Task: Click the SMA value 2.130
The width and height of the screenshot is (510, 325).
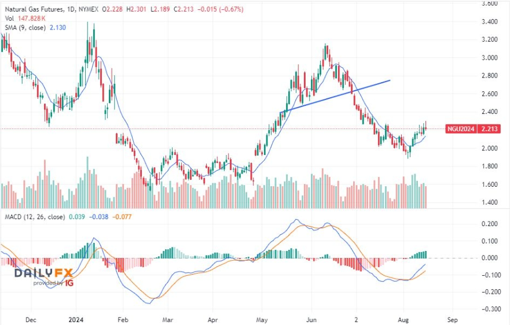Action: 58,28
